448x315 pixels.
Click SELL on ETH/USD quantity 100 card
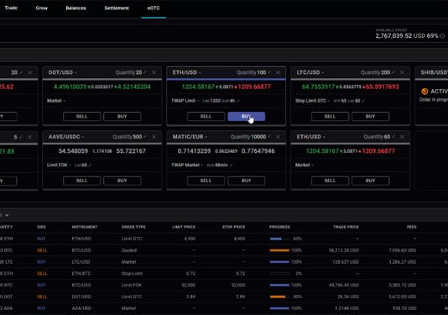[206, 117]
